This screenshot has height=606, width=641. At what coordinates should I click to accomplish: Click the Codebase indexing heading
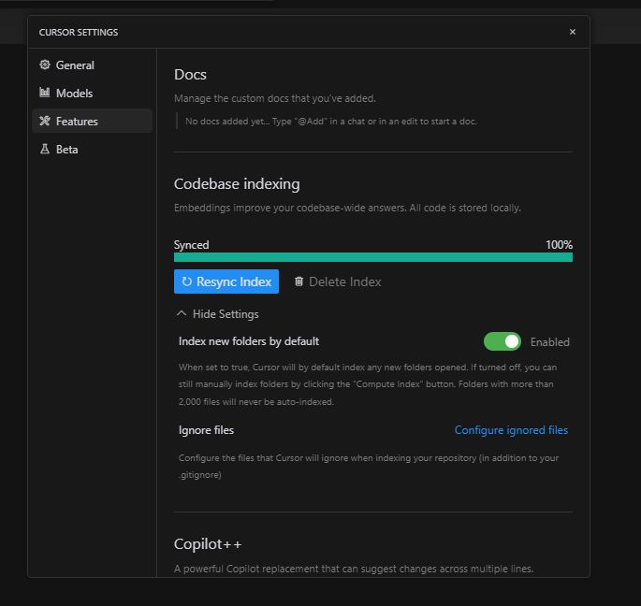(237, 184)
